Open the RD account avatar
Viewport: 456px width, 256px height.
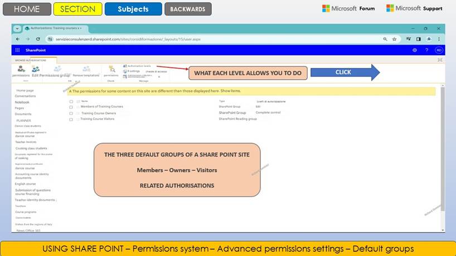tap(439, 50)
